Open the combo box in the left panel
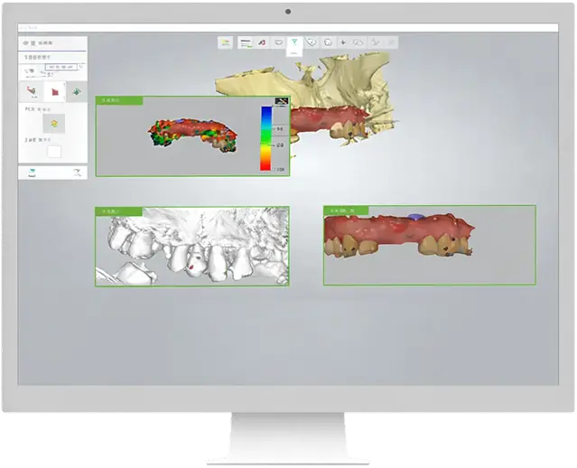This screenshot has height=468, width=577. [61, 67]
